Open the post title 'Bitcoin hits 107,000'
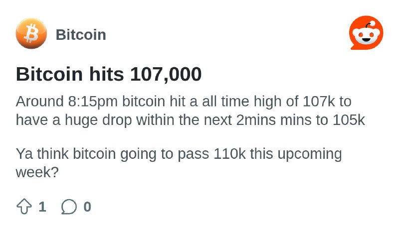The image size is (399, 233). pyautogui.click(x=109, y=74)
